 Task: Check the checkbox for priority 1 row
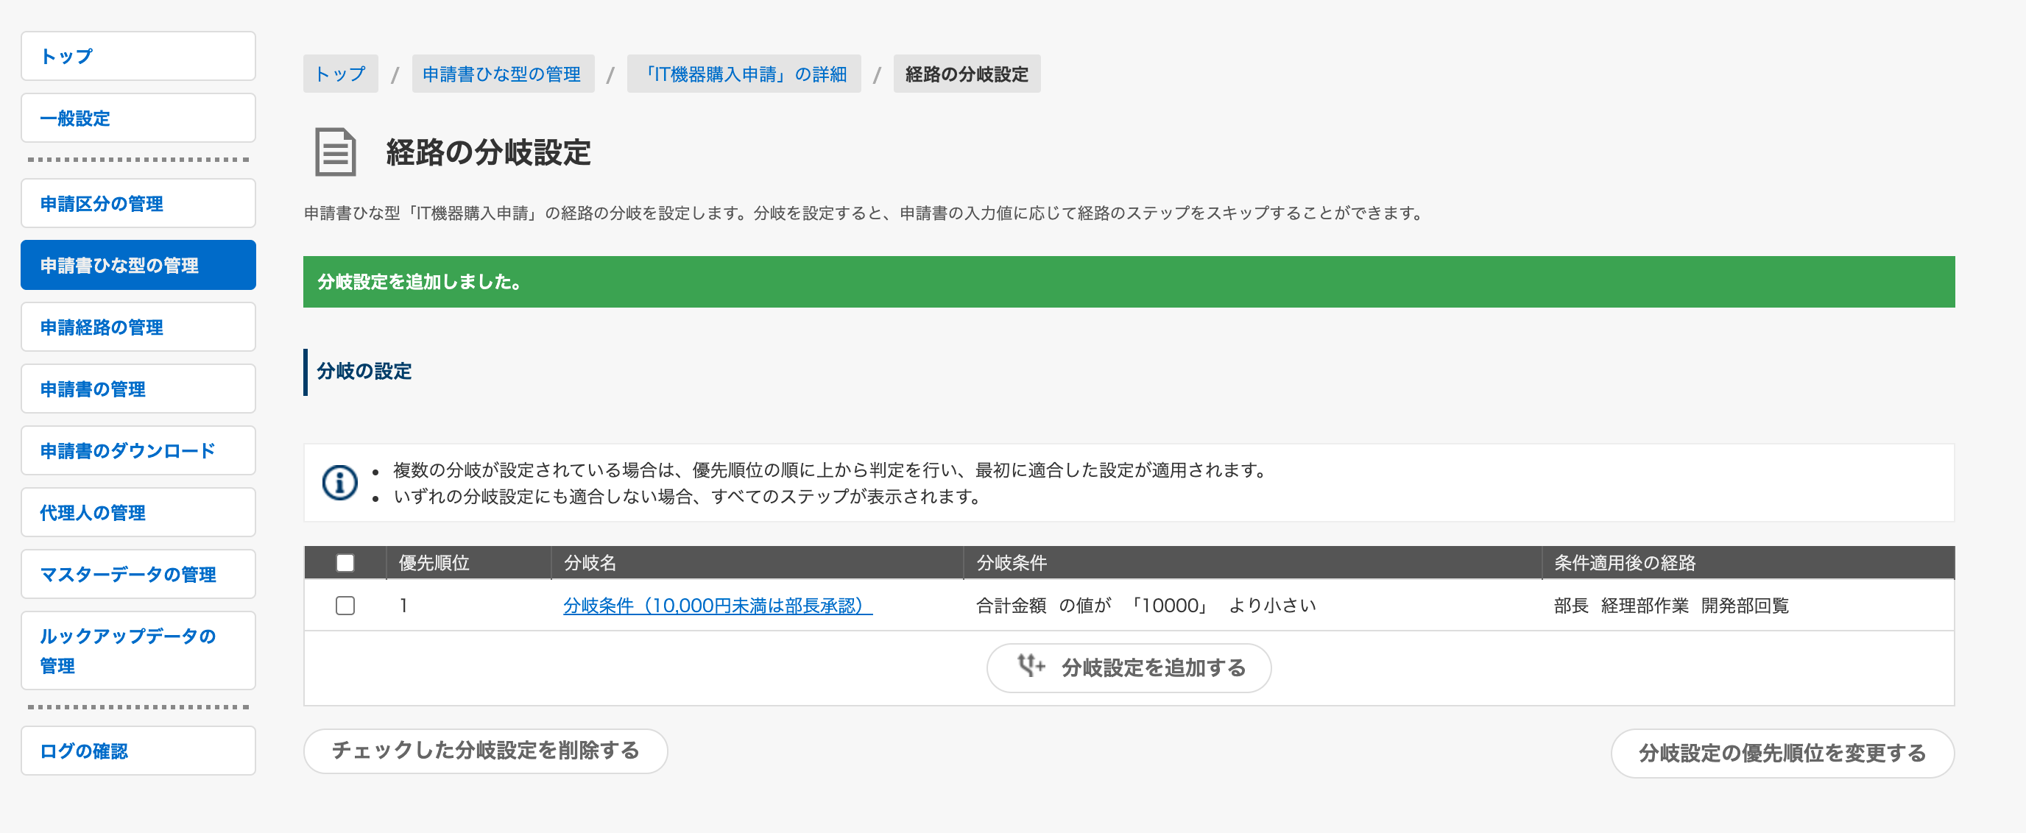[x=345, y=605]
